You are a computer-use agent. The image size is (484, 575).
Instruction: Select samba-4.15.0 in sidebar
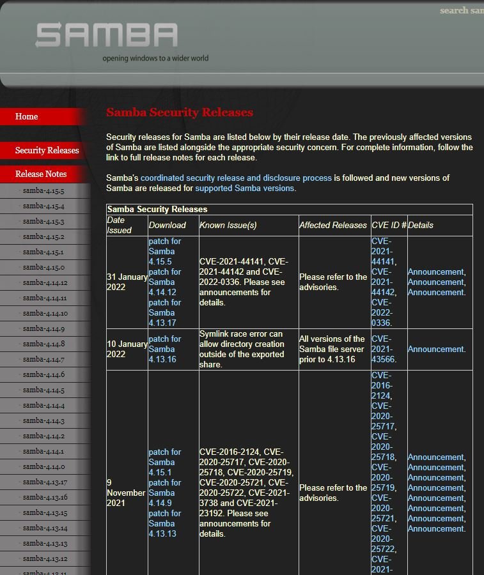pos(43,267)
